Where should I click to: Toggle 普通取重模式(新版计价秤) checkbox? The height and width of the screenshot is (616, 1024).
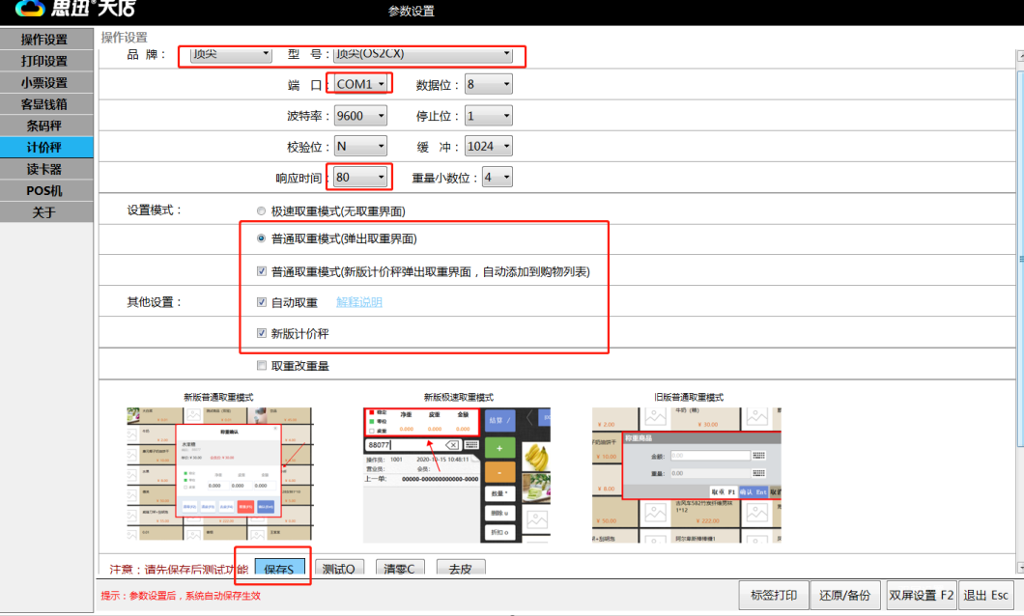pyautogui.click(x=262, y=270)
